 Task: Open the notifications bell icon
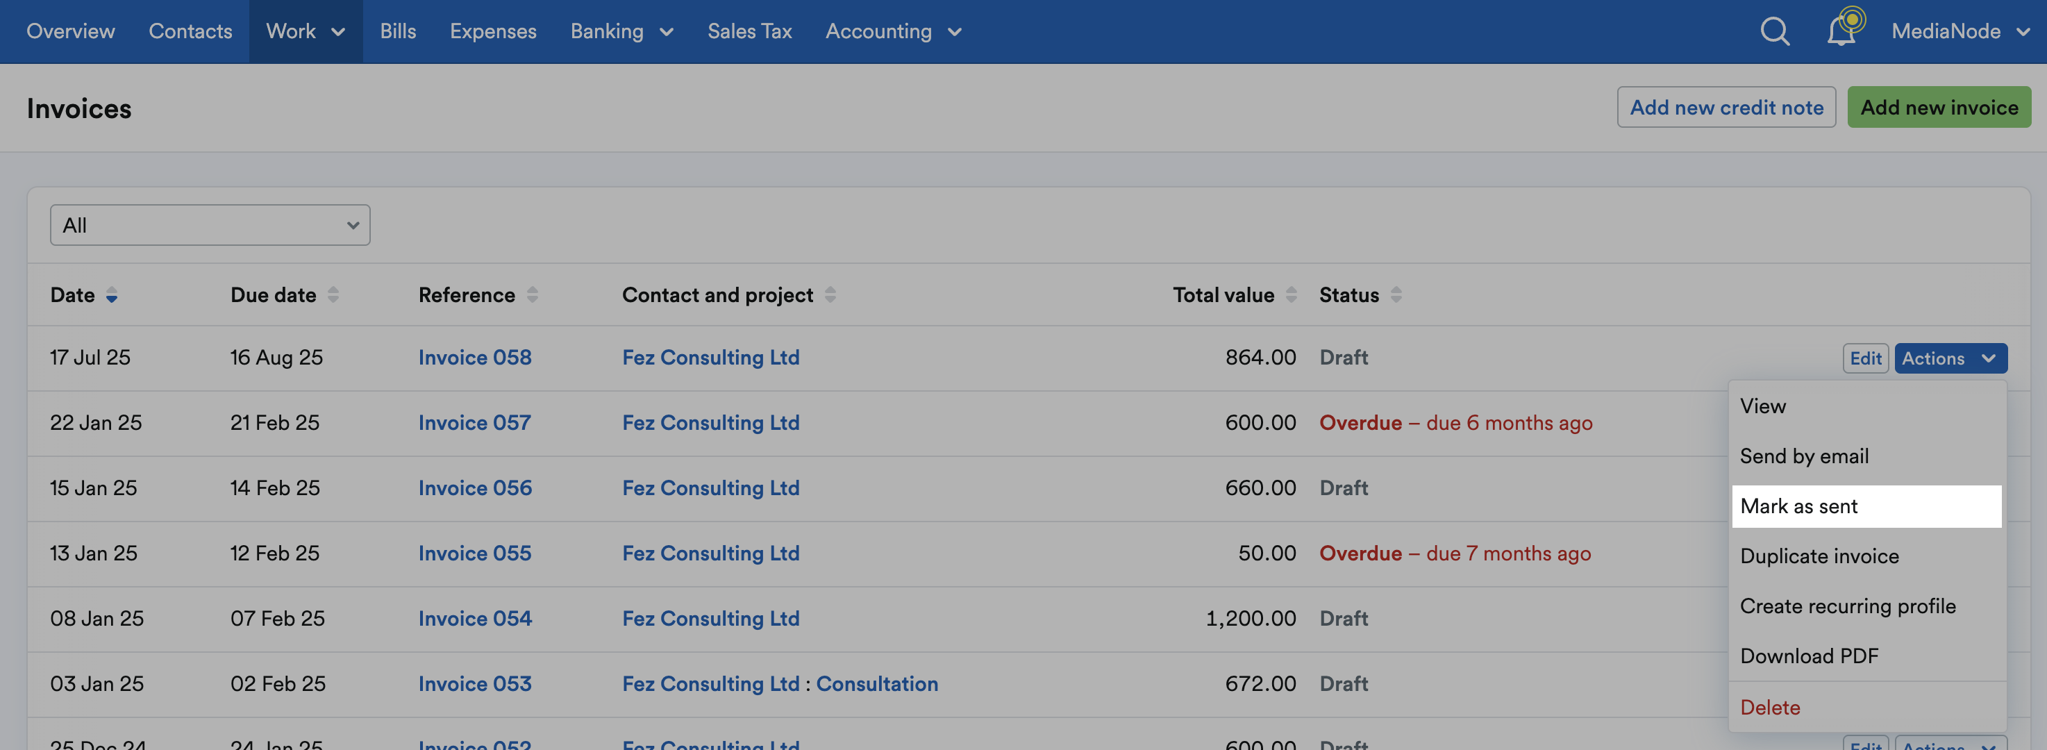tap(1843, 30)
